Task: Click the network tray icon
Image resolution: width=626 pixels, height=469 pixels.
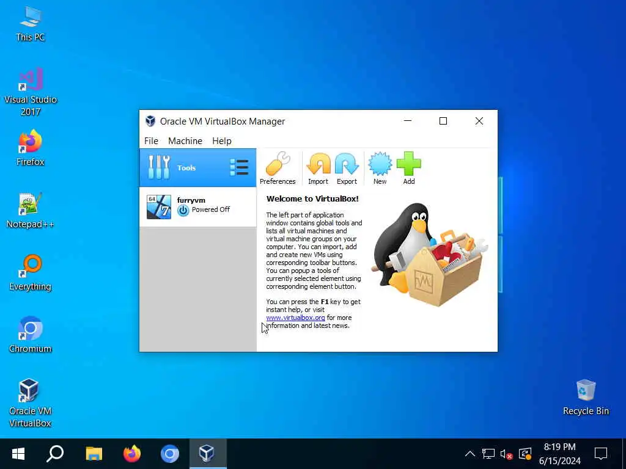Action: coord(488,454)
